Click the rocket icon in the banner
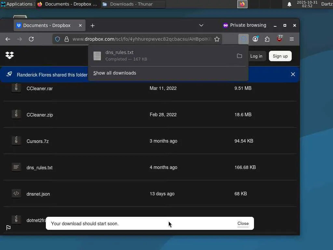333x250 pixels. pos(9,74)
